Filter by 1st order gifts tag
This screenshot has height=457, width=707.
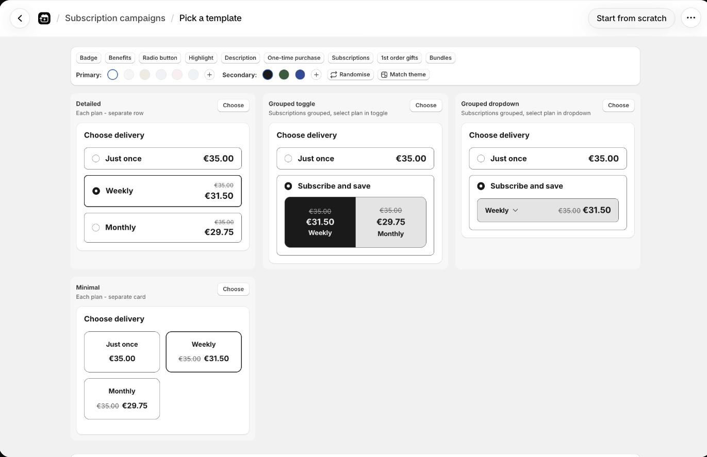(x=400, y=58)
